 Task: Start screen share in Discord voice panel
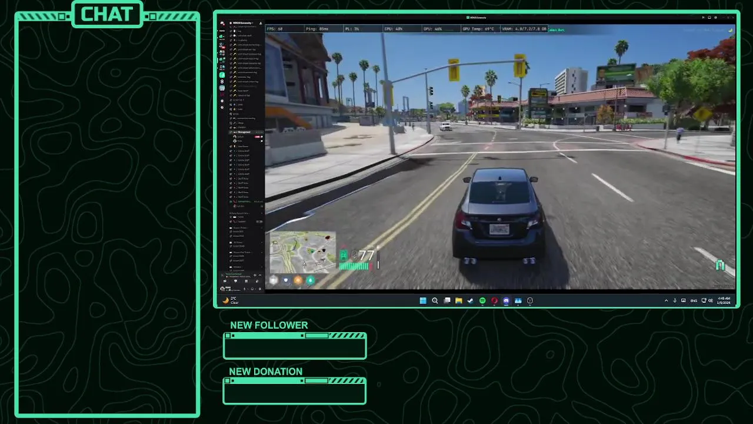(x=235, y=281)
